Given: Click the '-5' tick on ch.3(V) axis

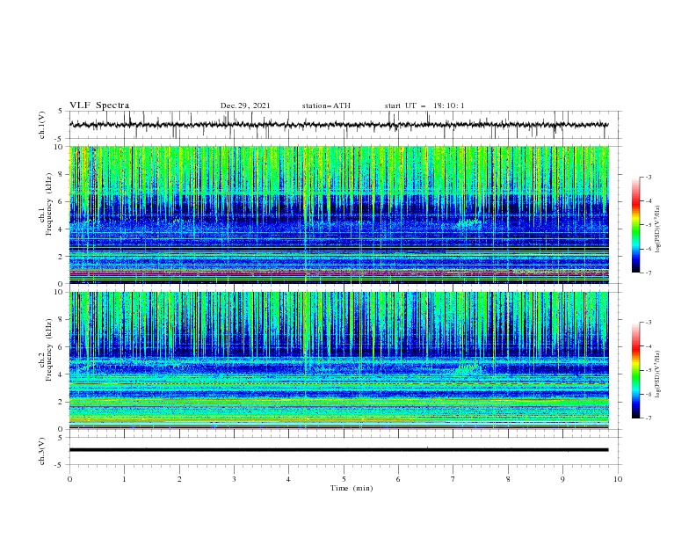Looking at the screenshot, I should 60,465.
